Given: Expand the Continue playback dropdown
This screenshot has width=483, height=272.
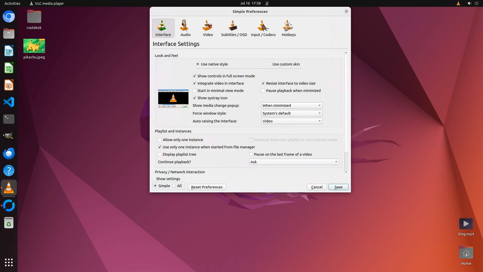Looking at the screenshot, I should click(294, 162).
